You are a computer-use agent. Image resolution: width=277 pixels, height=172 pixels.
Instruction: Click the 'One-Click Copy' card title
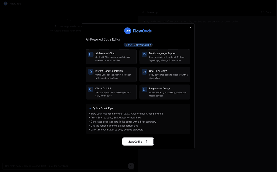point(158,71)
